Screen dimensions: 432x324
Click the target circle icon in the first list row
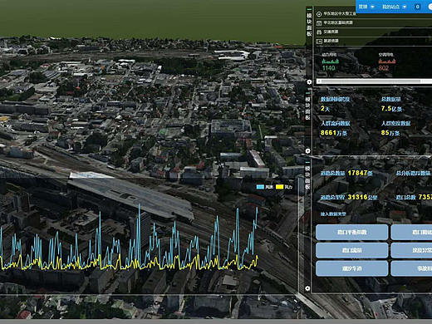[319, 14]
